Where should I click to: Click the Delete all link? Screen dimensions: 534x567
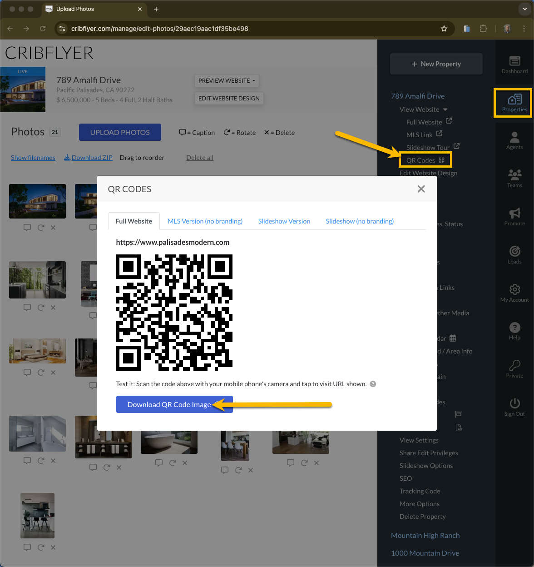pyautogui.click(x=200, y=158)
